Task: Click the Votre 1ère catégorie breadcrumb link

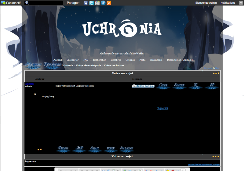Action: coord(88,65)
